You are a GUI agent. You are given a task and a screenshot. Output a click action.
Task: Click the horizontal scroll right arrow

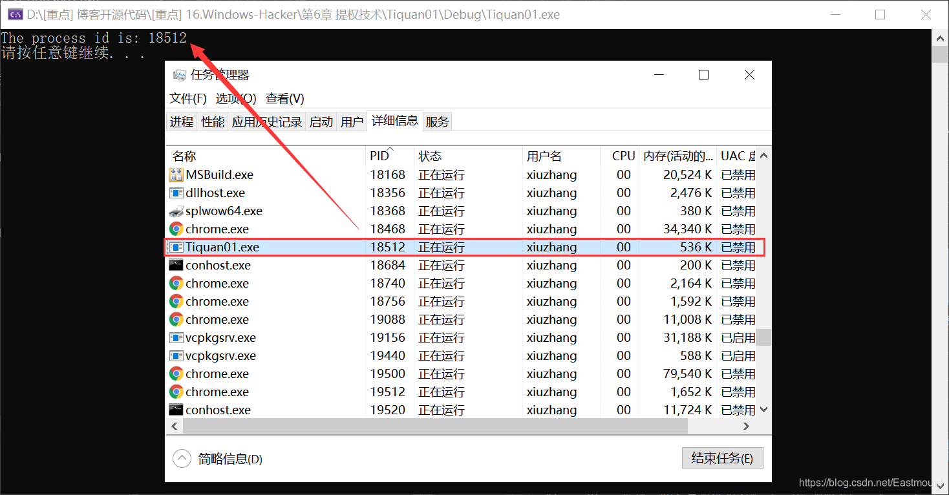coord(746,426)
